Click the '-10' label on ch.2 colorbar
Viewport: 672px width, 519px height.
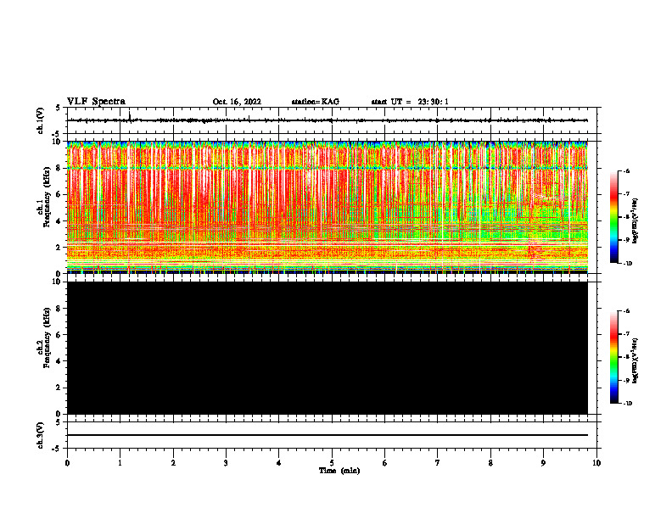tap(627, 404)
